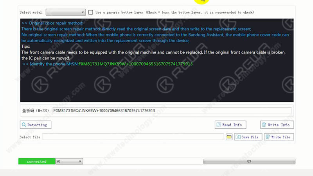
Task: Click the Save File disk icon
Action: [x=238, y=137]
